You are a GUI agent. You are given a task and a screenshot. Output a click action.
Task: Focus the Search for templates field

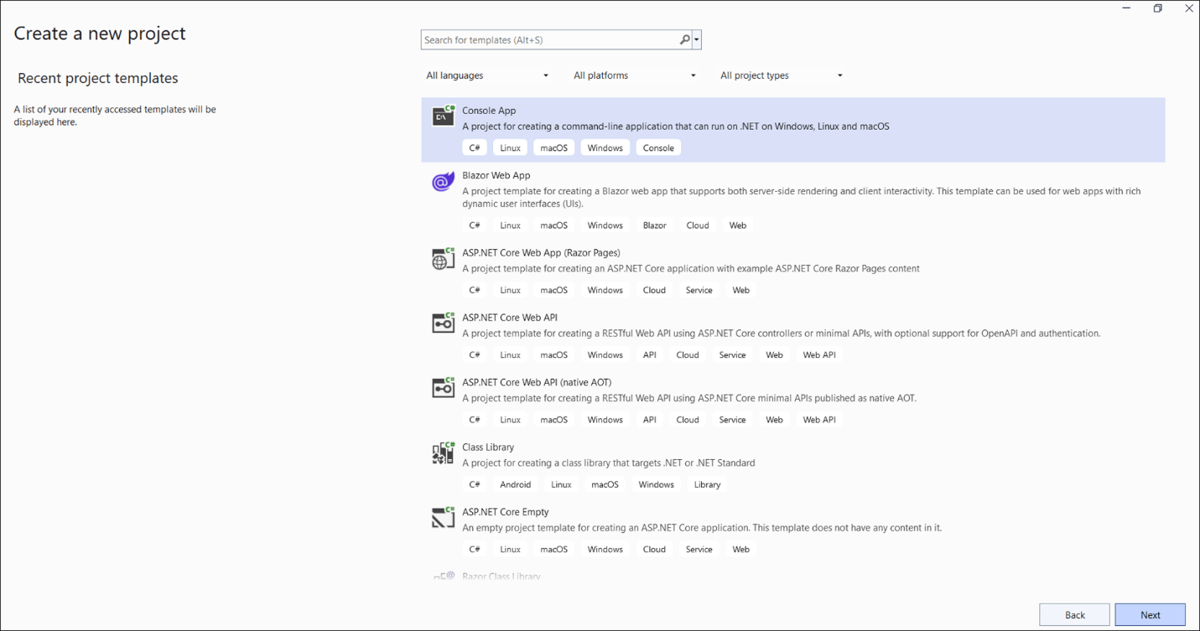pyautogui.click(x=549, y=39)
